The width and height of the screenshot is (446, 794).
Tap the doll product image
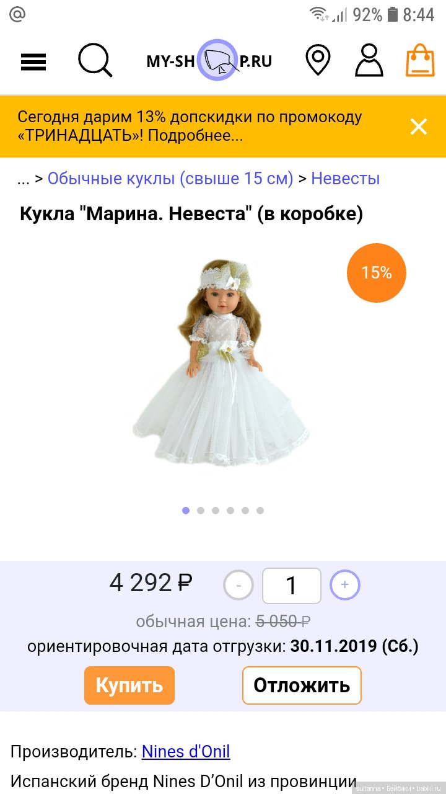[221, 363]
